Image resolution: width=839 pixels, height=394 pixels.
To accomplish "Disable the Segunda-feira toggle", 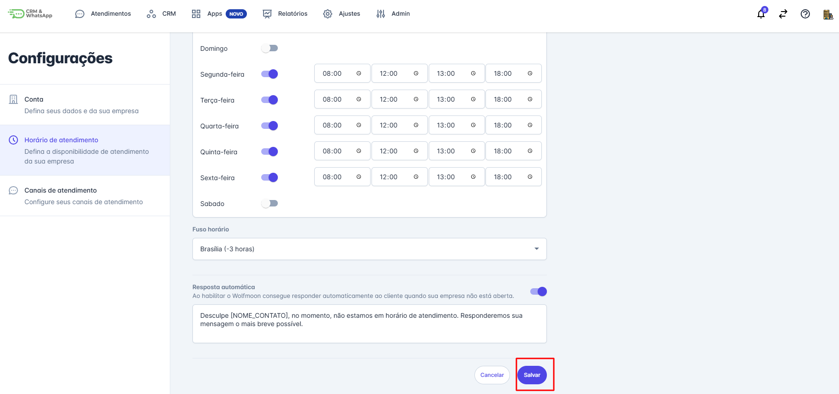I will tap(270, 74).
